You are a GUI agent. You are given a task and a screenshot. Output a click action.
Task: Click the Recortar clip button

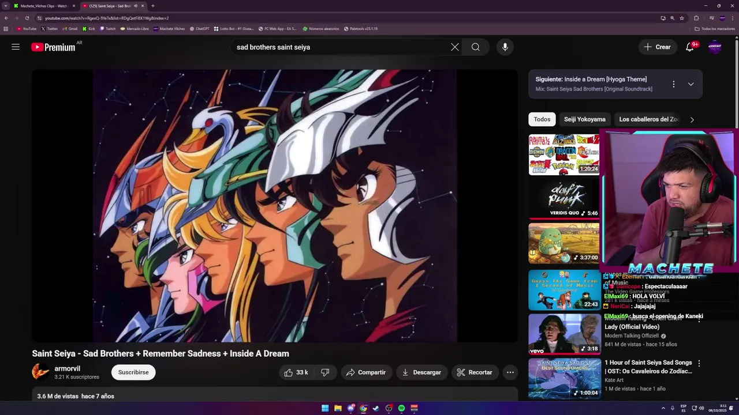pyautogui.click(x=475, y=372)
